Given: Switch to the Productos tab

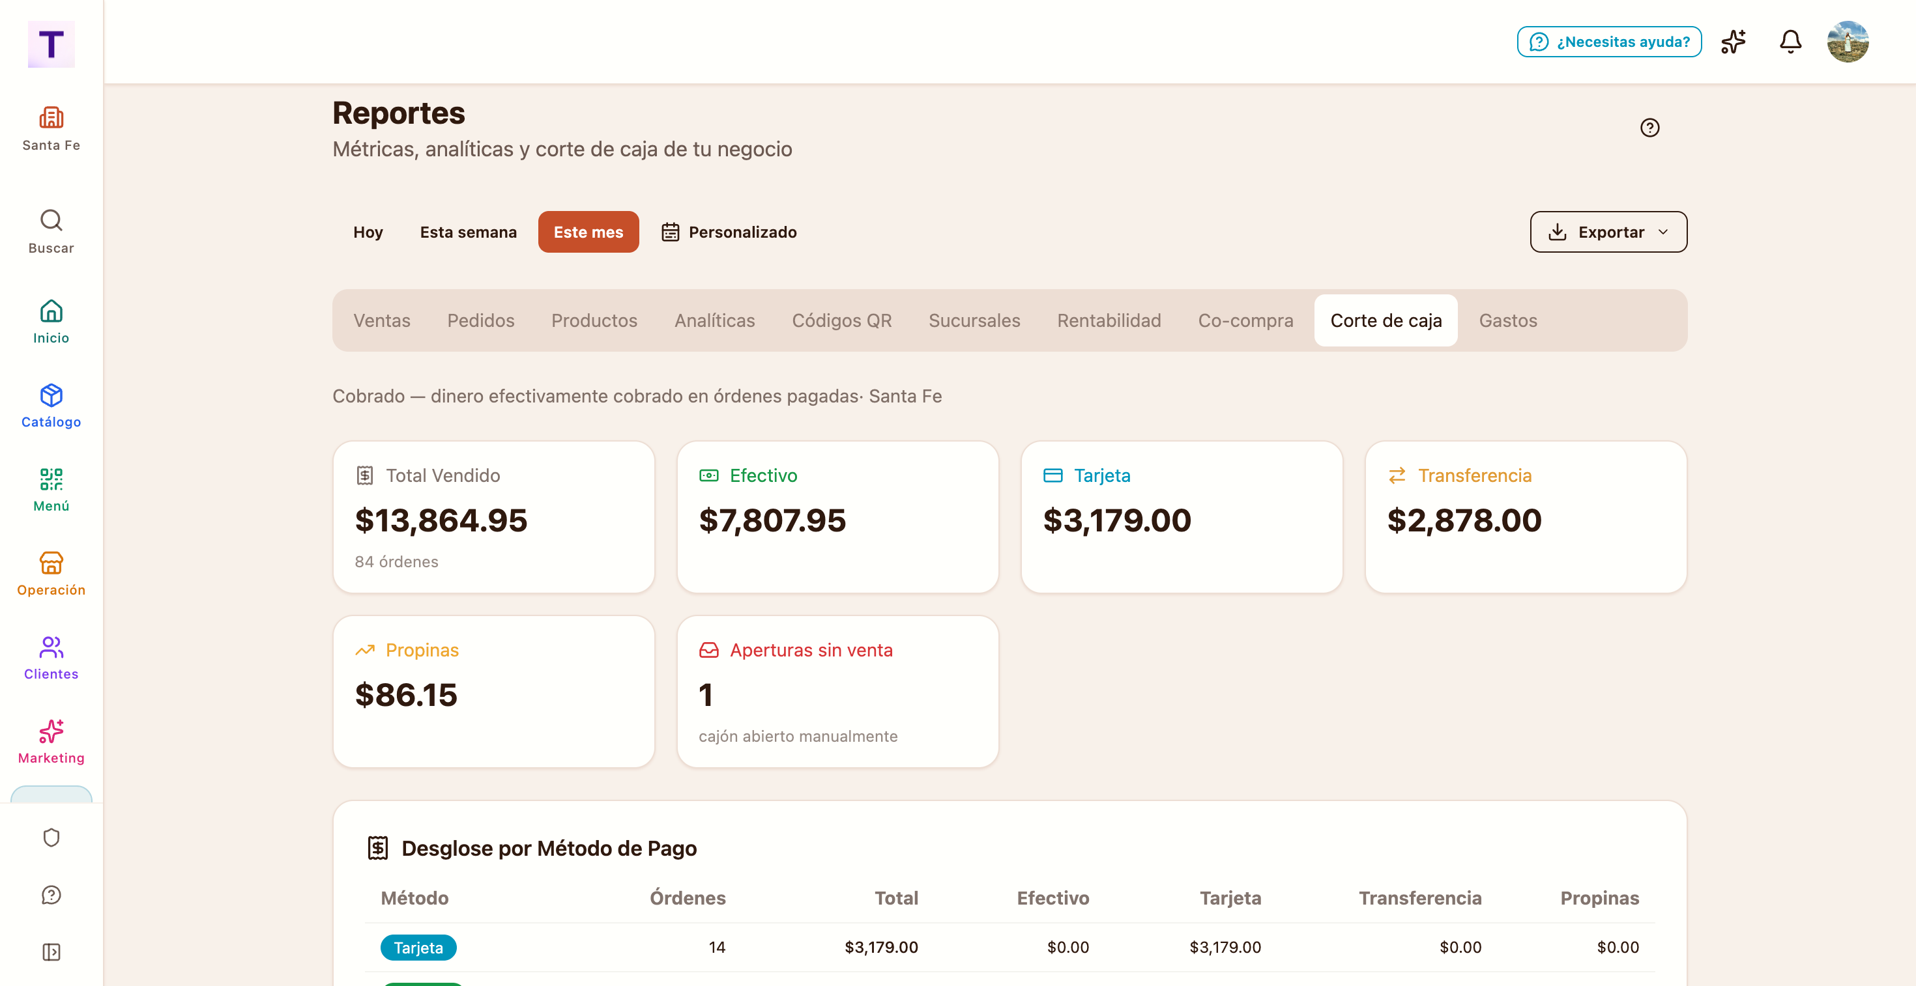Looking at the screenshot, I should pos(594,320).
